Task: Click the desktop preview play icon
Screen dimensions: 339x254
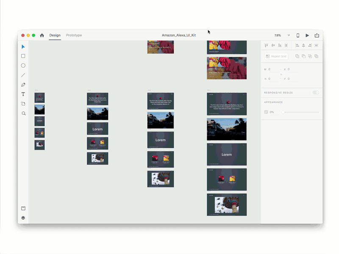Action: (307, 35)
